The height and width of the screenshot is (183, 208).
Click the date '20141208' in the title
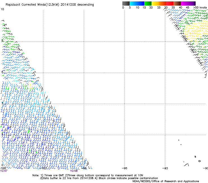(x=68, y=5)
